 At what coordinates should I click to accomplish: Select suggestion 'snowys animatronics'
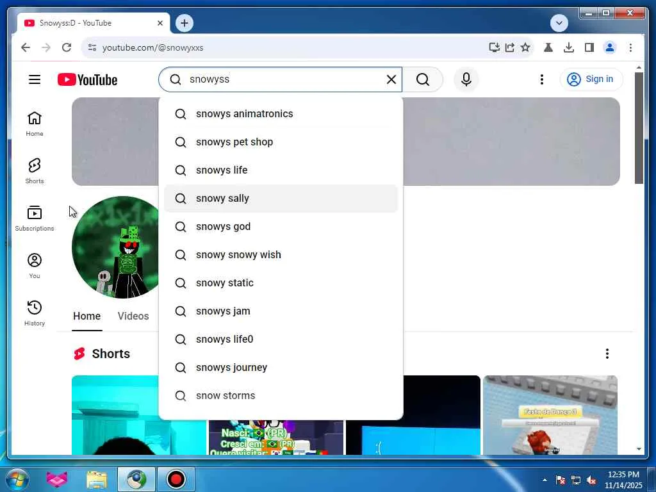pyautogui.click(x=281, y=114)
